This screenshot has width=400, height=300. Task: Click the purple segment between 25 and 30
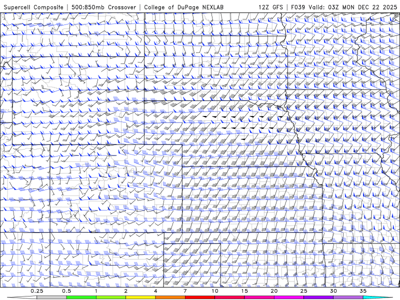[x=318, y=297]
